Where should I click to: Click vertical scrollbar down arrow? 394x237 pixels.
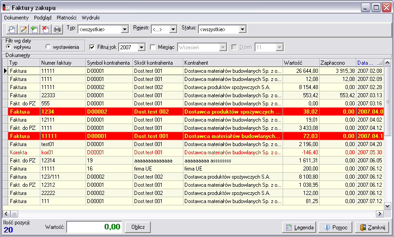[388, 206]
